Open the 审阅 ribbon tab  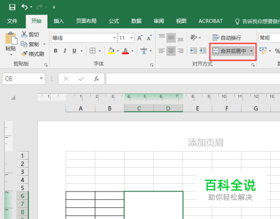(158, 21)
